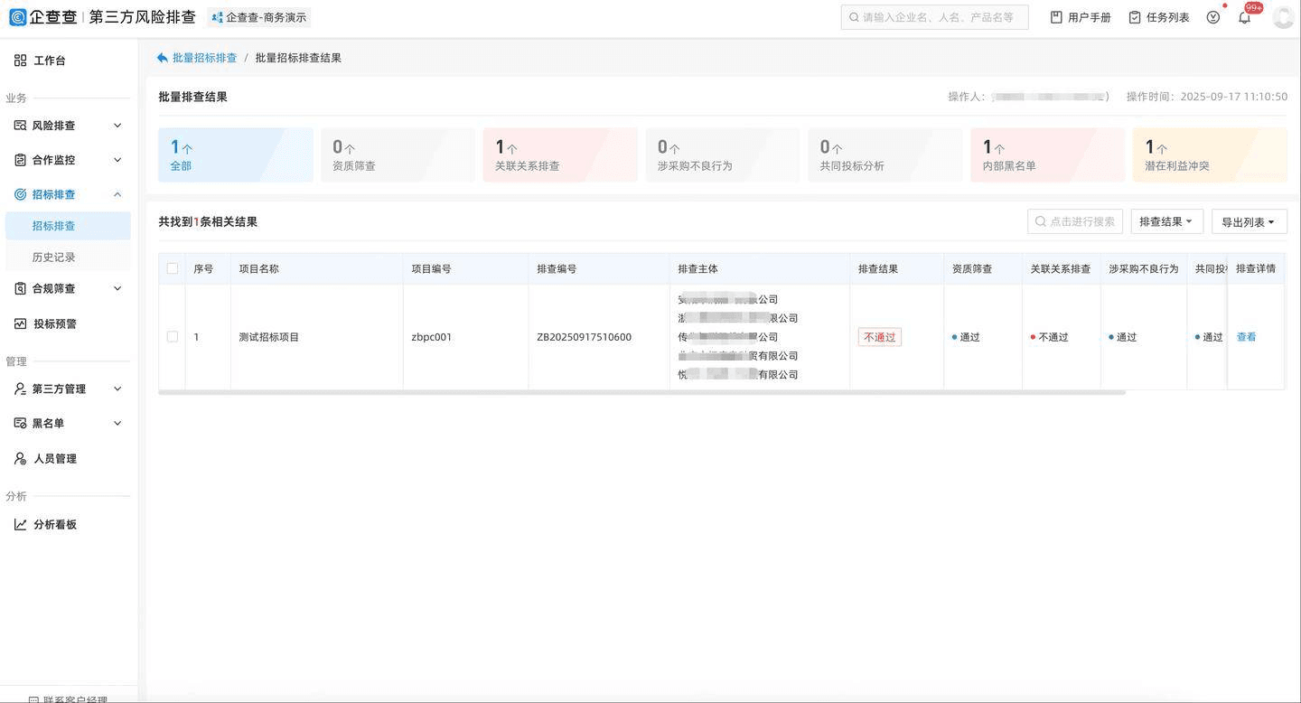Image resolution: width=1301 pixels, height=703 pixels.
Task: Open the 导出列表 dropdown
Action: (x=1250, y=221)
